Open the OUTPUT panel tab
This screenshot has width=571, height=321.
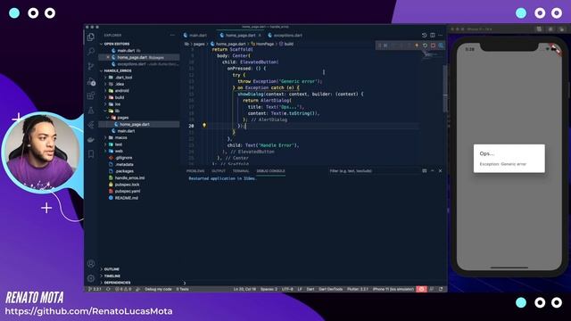point(219,170)
